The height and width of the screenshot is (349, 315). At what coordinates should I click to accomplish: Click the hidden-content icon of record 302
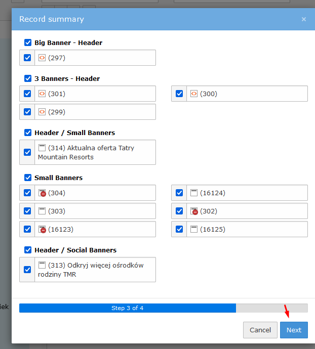(194, 211)
